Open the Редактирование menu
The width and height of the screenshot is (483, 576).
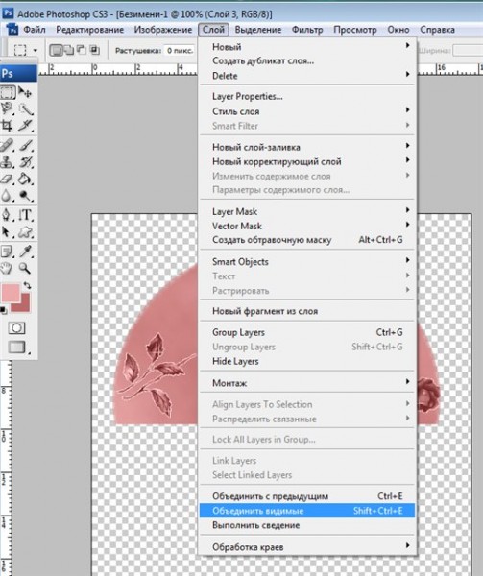click(x=89, y=30)
